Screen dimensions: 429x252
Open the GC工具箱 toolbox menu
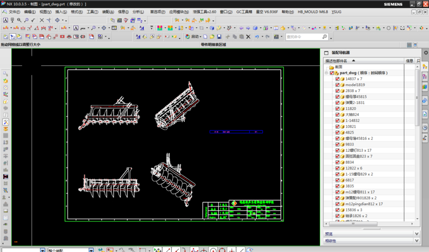(245, 12)
